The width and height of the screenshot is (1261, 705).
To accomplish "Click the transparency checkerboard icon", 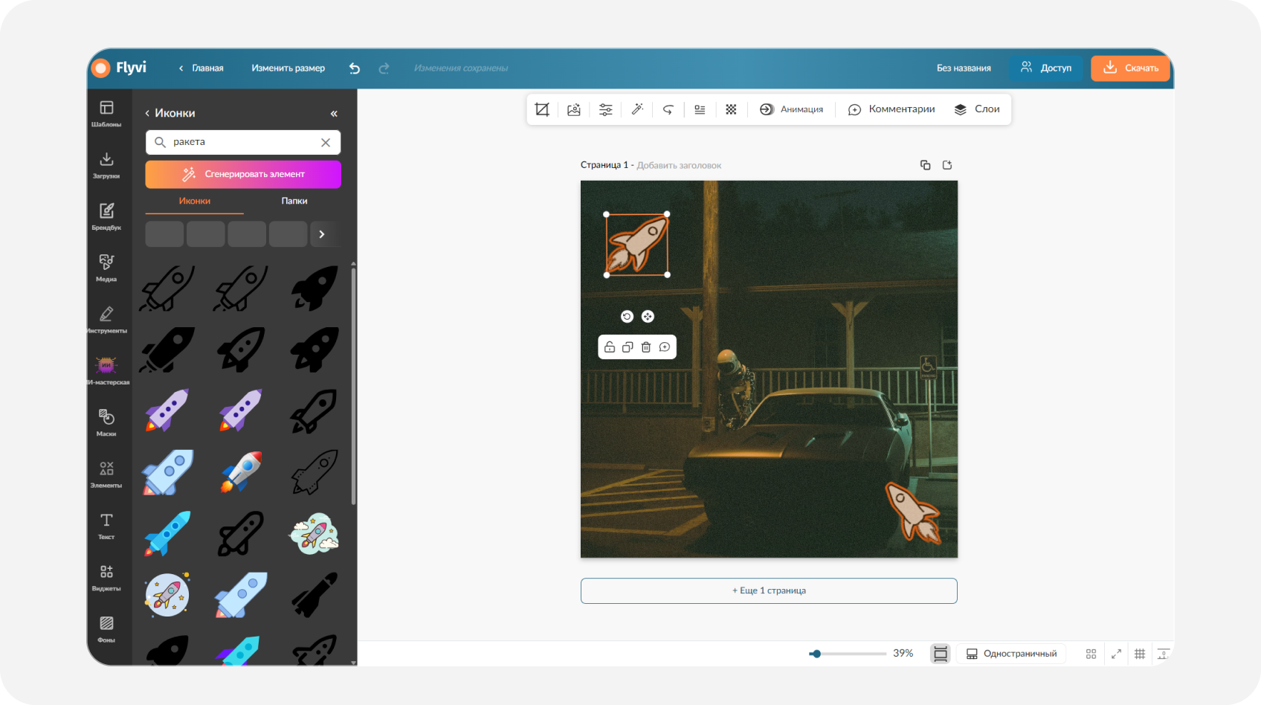I will (731, 109).
